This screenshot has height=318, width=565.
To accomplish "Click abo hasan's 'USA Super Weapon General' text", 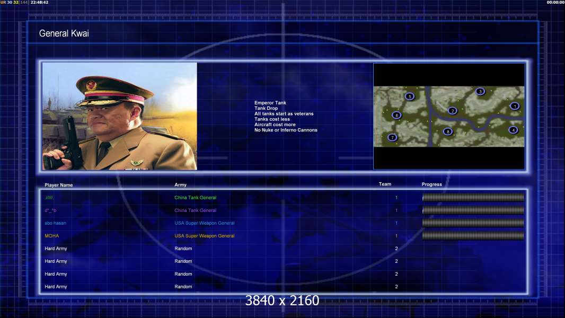I will [204, 223].
